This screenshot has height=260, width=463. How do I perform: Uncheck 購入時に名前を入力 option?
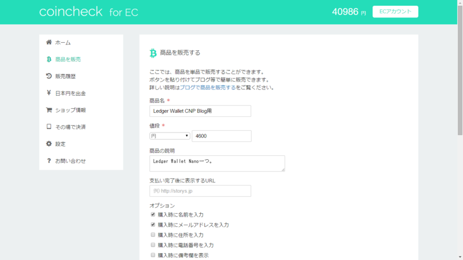(x=153, y=214)
